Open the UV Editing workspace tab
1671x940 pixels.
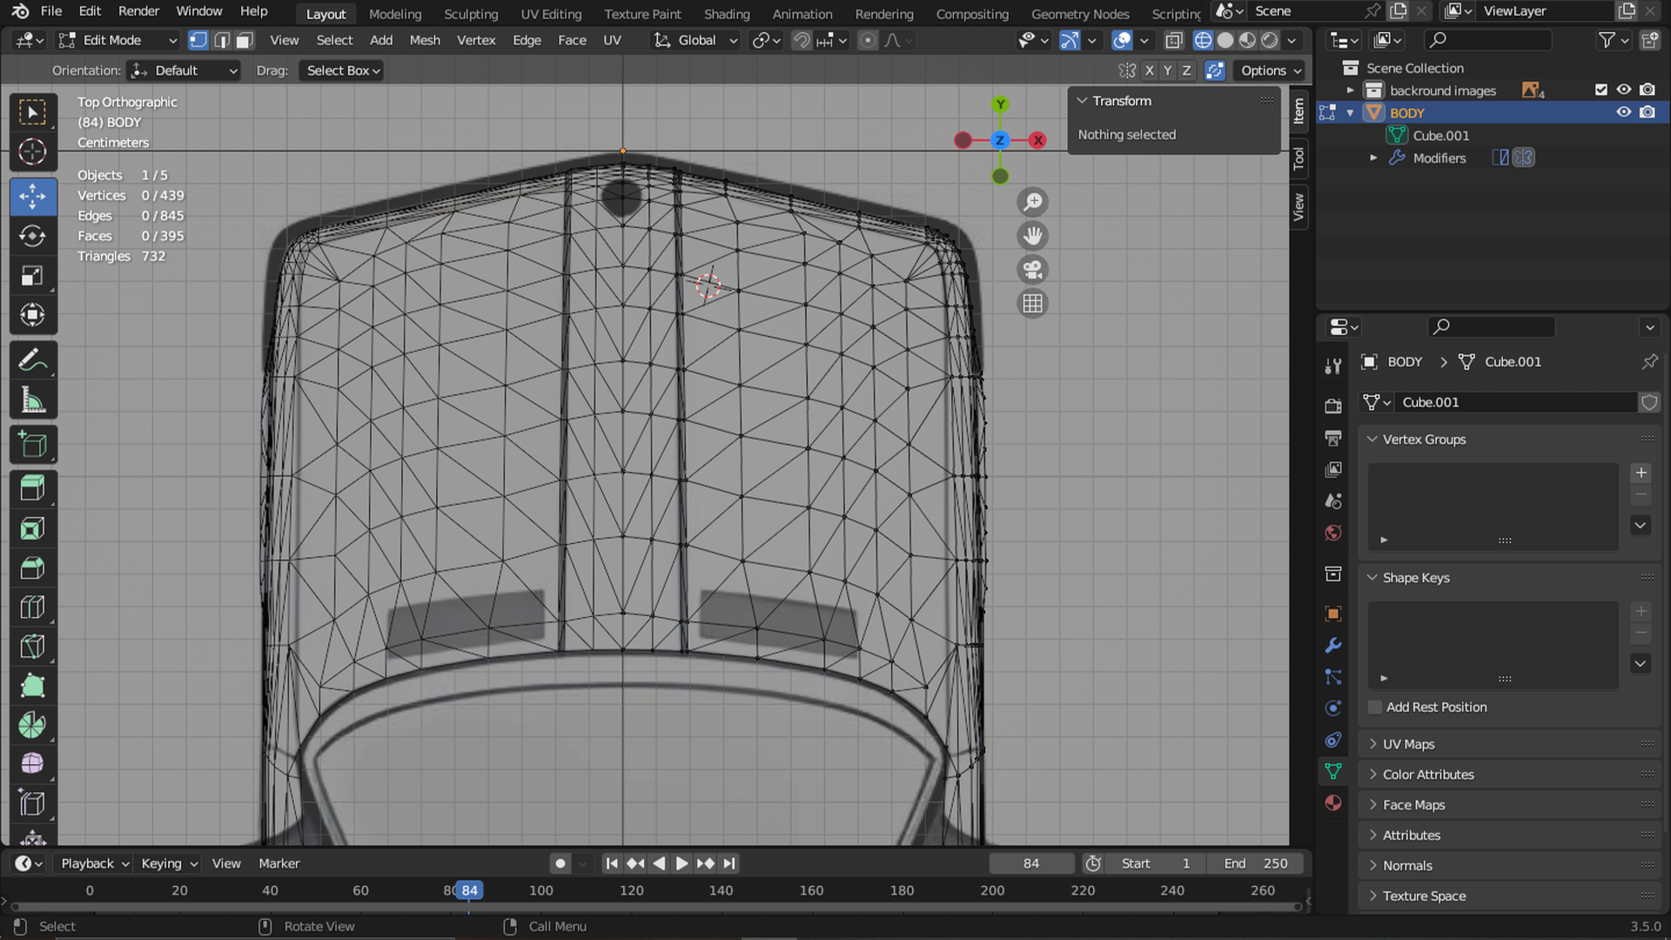[551, 14]
